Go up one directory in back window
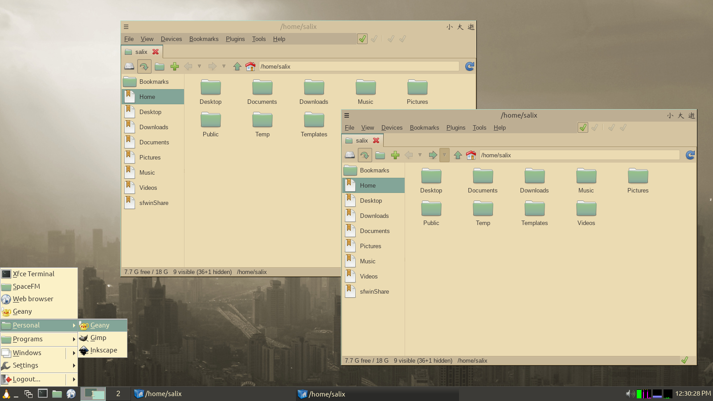This screenshot has width=713, height=401. click(x=237, y=66)
